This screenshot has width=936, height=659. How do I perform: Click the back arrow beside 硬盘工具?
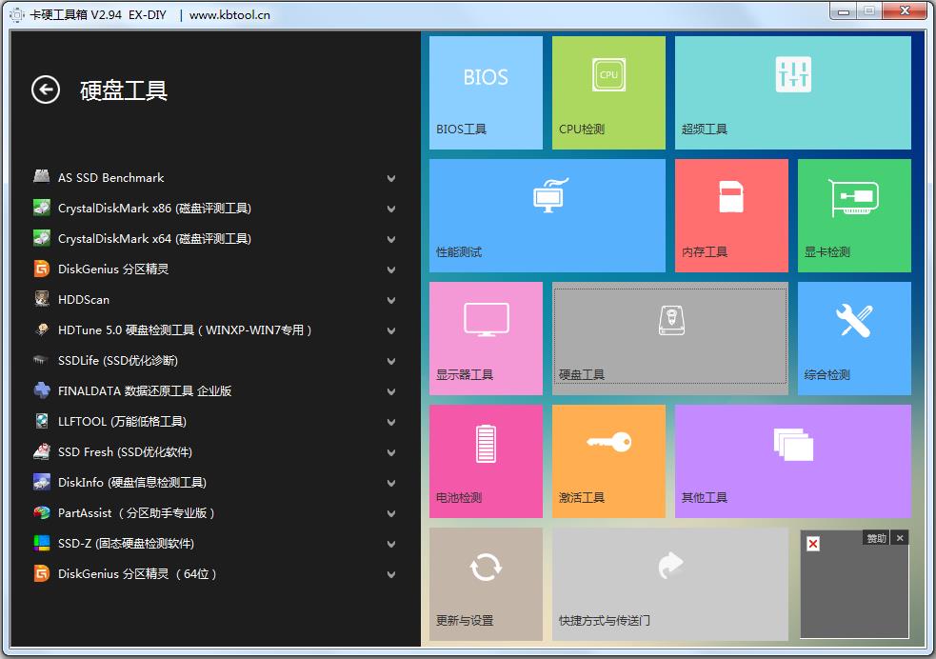pos(46,90)
